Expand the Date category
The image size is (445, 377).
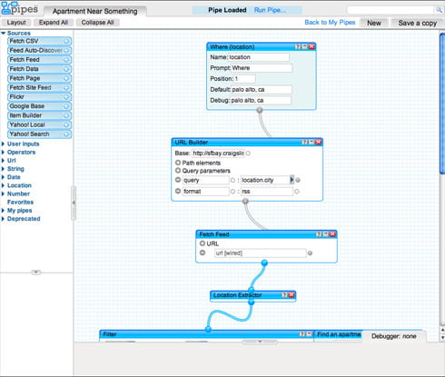pyautogui.click(x=3, y=177)
